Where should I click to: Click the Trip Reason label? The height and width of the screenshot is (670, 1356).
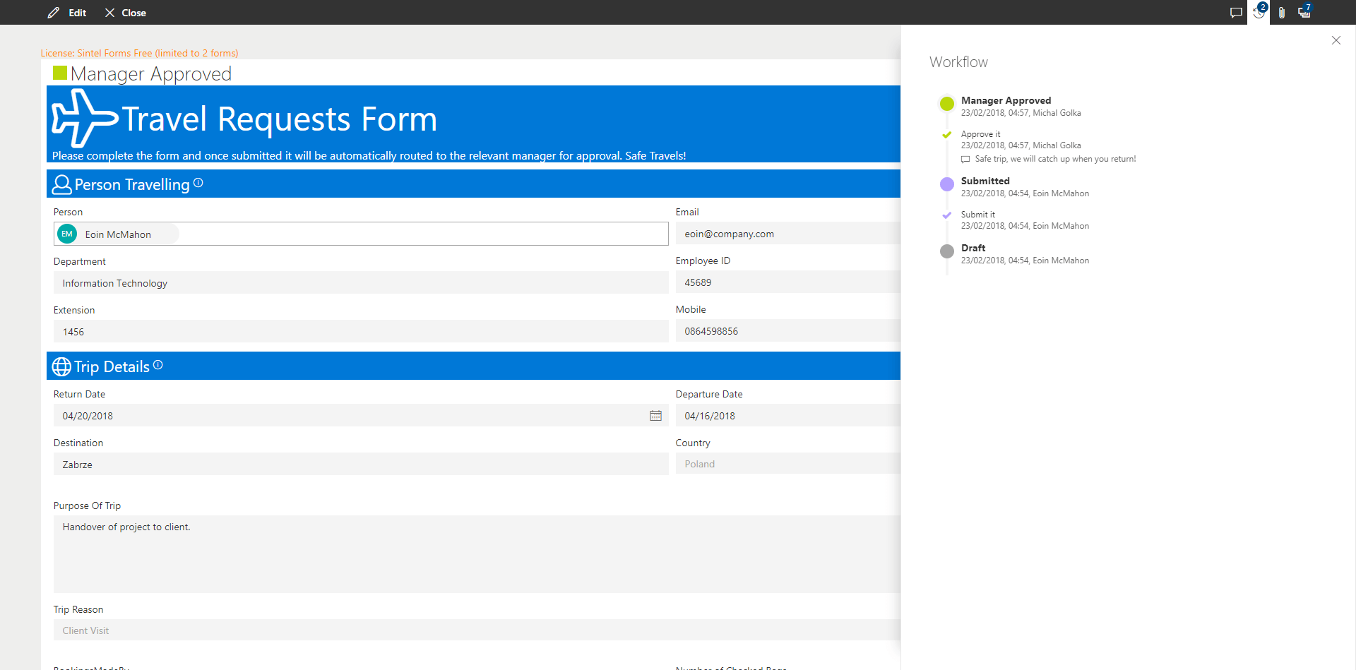(78, 609)
